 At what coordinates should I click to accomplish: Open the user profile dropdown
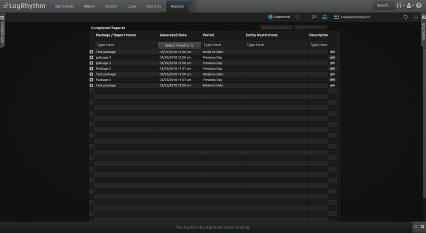(x=410, y=6)
